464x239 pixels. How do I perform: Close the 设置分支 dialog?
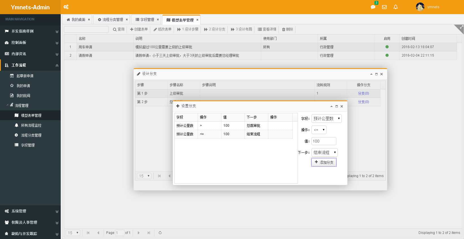(x=342, y=106)
